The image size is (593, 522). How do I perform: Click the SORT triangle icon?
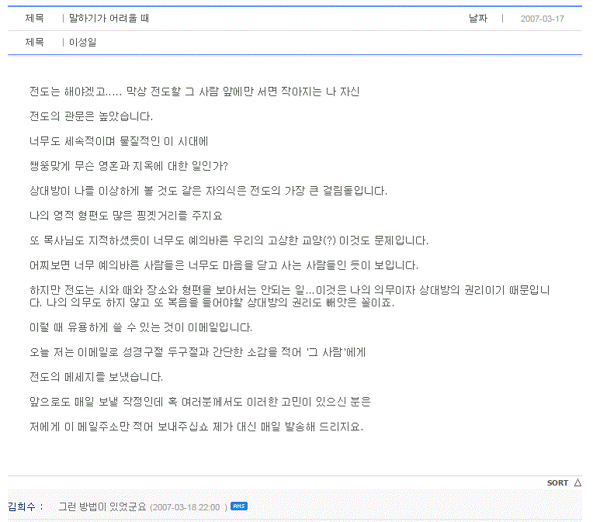pos(577,482)
